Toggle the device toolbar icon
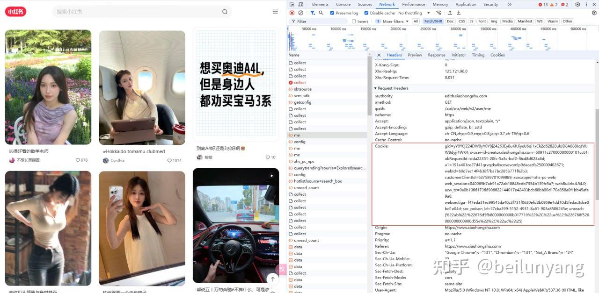 tap(300, 4)
